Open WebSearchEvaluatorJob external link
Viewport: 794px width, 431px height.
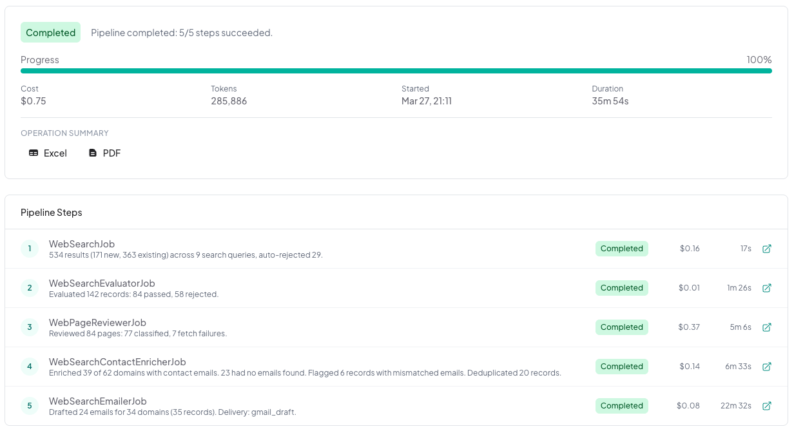pyautogui.click(x=767, y=288)
